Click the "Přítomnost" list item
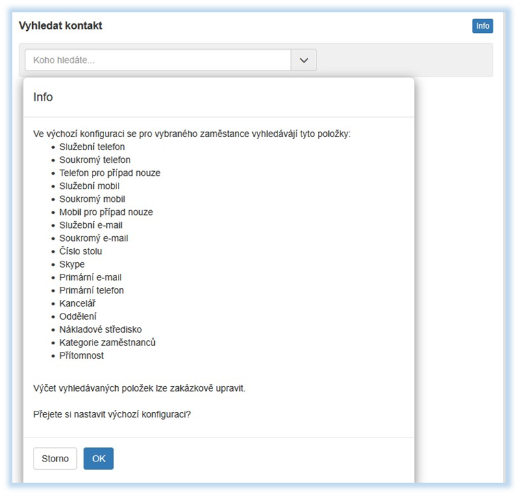 [x=82, y=355]
